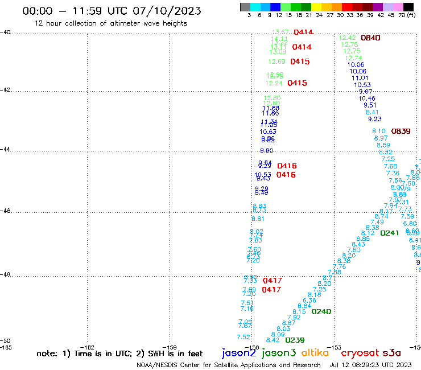Select the wave height value 12.42
The image size is (421, 370).
pos(347,38)
